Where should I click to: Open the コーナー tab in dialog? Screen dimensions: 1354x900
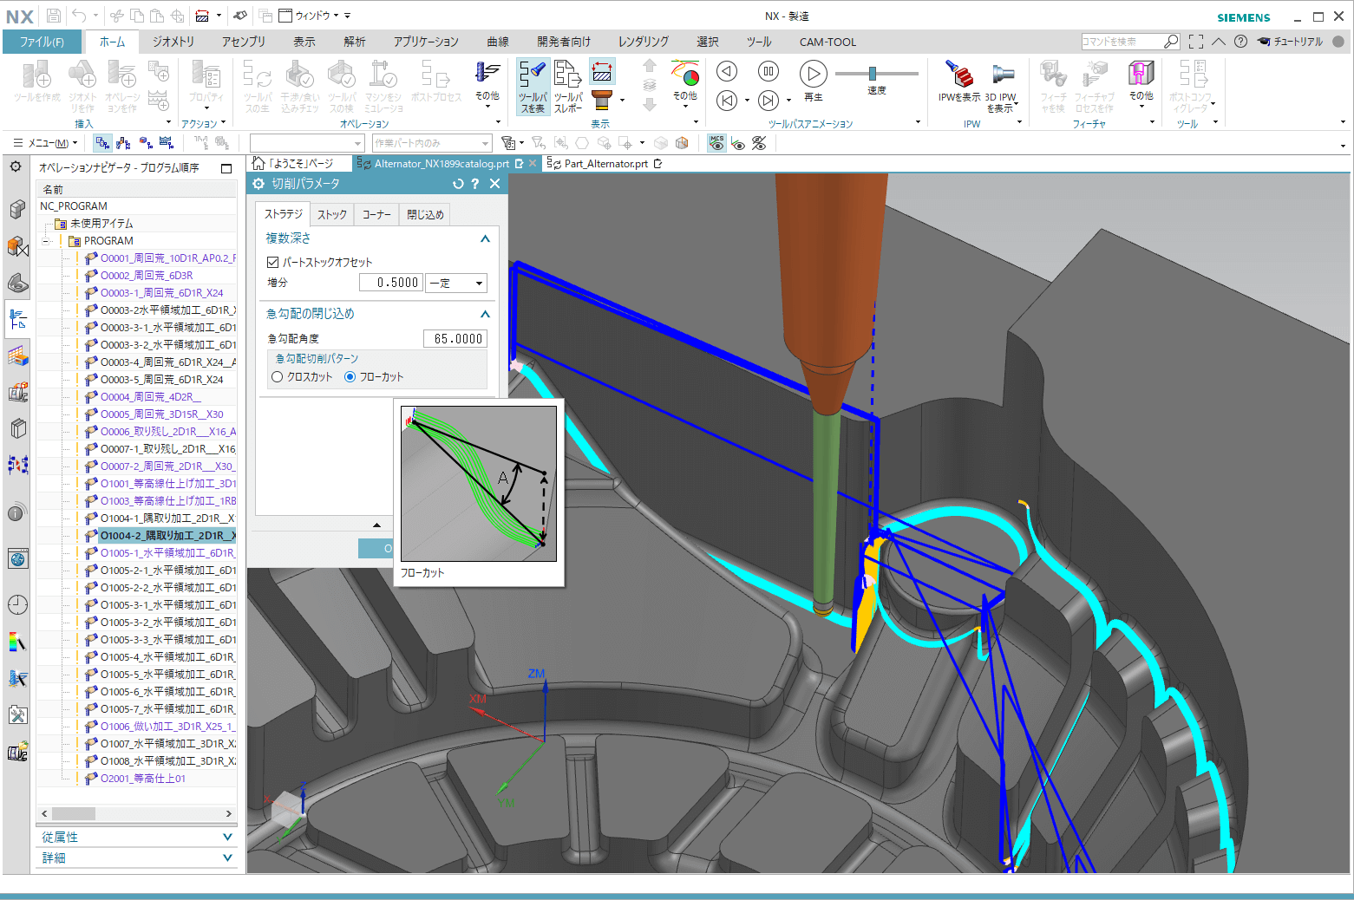(x=376, y=214)
